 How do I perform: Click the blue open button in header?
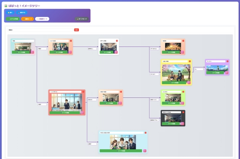click(10, 12)
